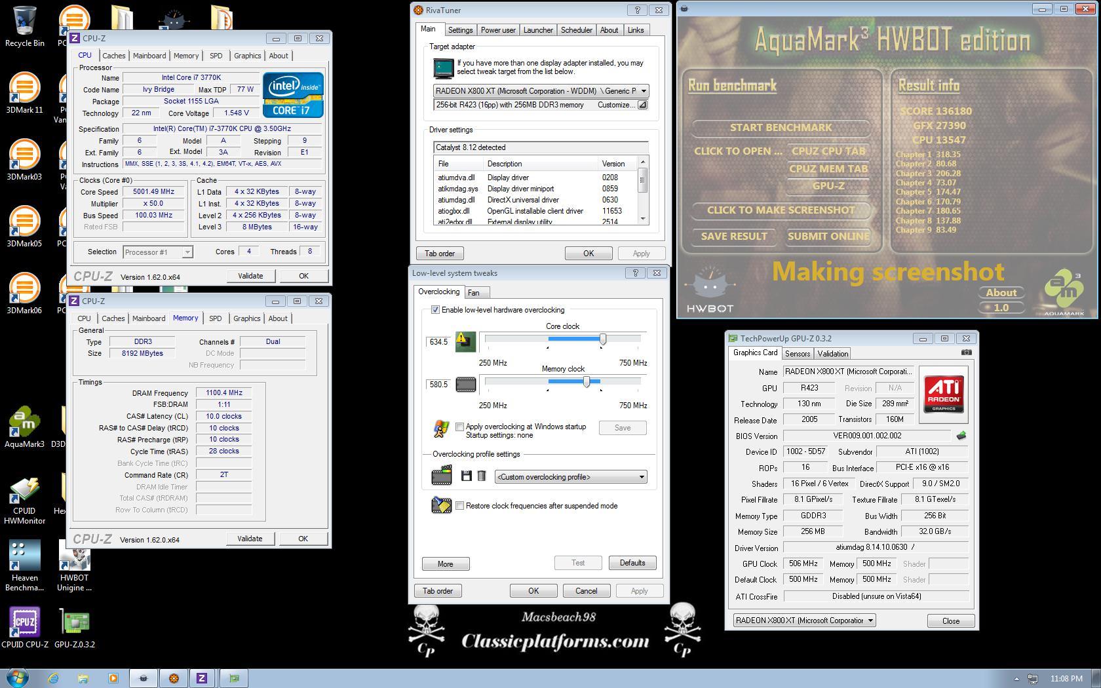Image resolution: width=1101 pixels, height=688 pixels.
Task: Toggle Apply overclocking at Windows startup
Action: point(459,427)
